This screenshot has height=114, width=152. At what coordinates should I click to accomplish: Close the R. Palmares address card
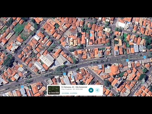[102, 86]
